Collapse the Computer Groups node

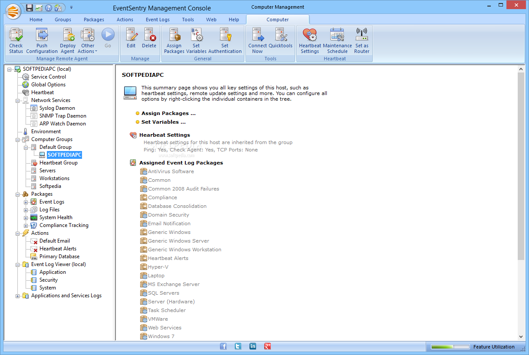18,139
